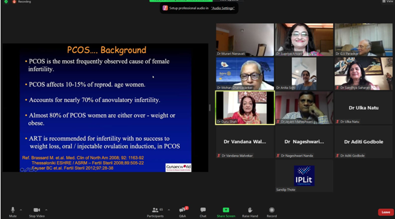Select Dr Duru Shah's video tile
395x219 pixels.
tap(245, 108)
